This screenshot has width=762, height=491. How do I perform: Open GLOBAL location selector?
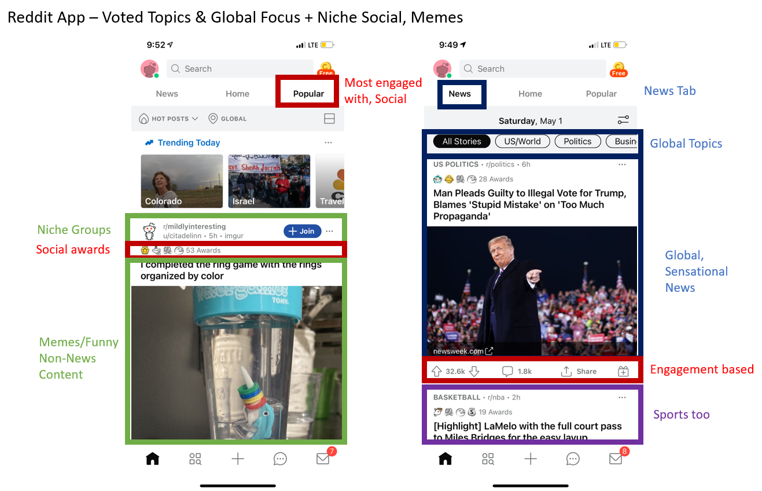pyautogui.click(x=227, y=119)
